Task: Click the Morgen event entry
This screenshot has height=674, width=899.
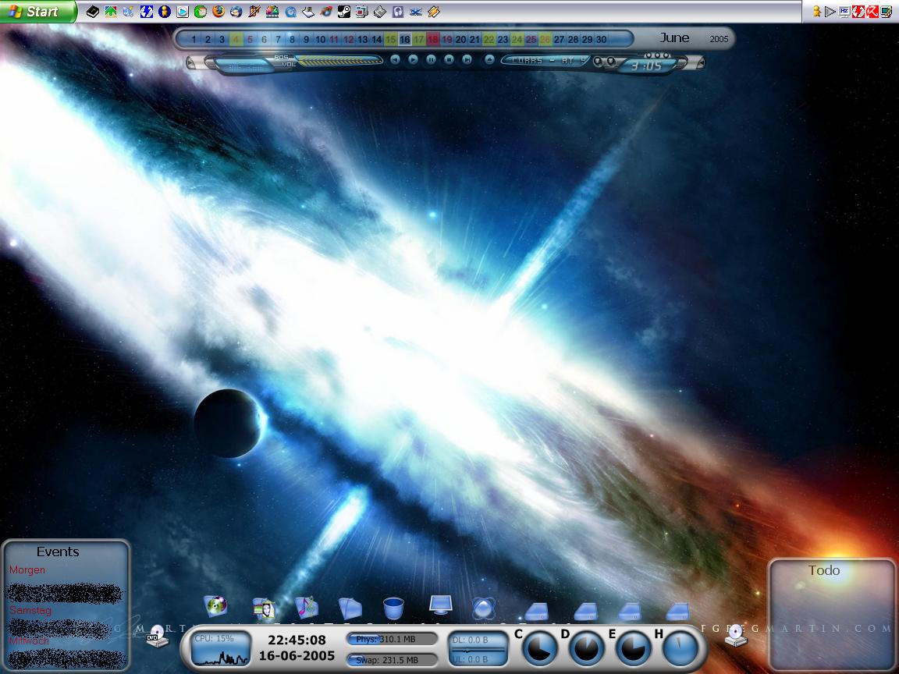Action: tap(27, 569)
